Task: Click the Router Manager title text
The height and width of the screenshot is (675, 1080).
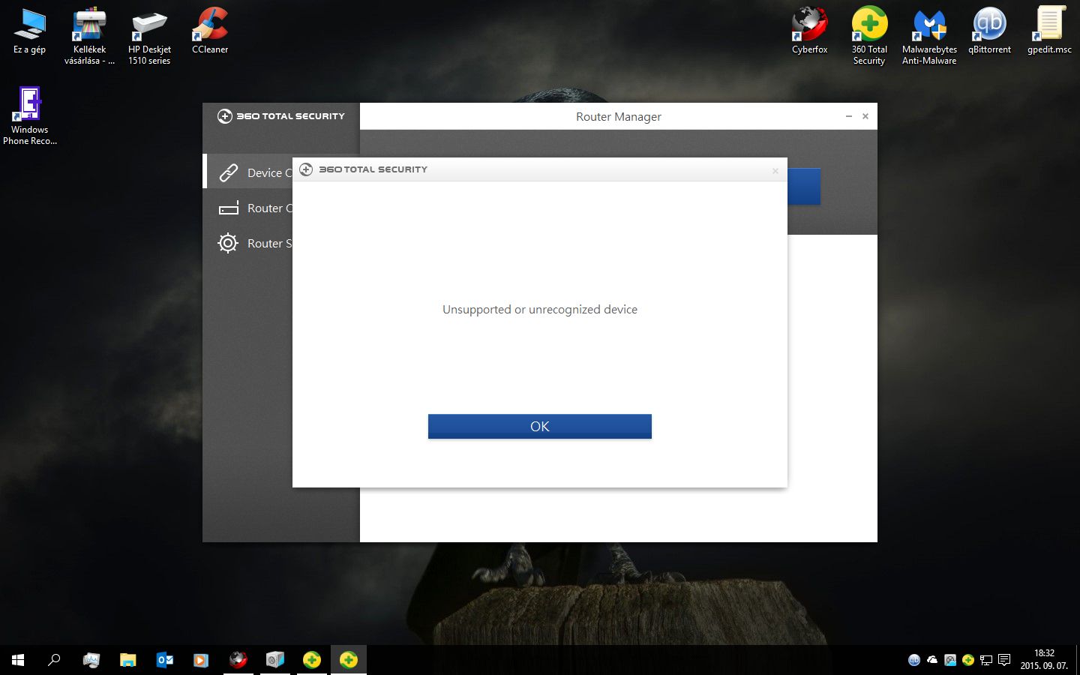Action: pyautogui.click(x=618, y=116)
